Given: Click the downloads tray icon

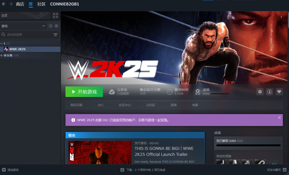Looking at the screenshot, I should [x=122, y=170].
